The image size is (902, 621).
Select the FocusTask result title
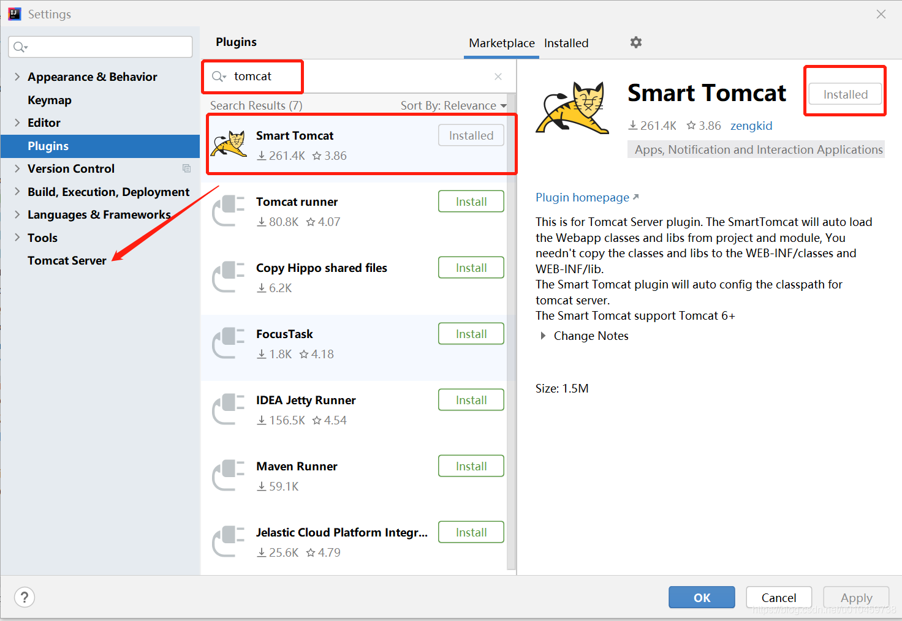coord(284,334)
